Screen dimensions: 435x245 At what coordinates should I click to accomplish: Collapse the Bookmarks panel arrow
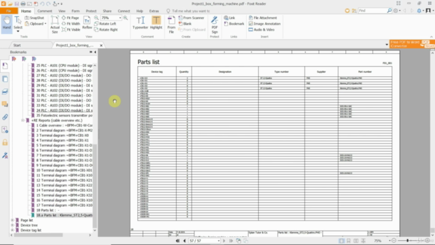click(95, 52)
